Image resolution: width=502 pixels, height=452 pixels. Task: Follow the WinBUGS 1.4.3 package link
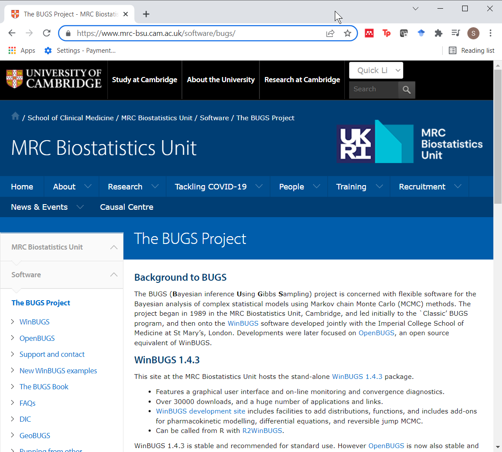tap(357, 377)
